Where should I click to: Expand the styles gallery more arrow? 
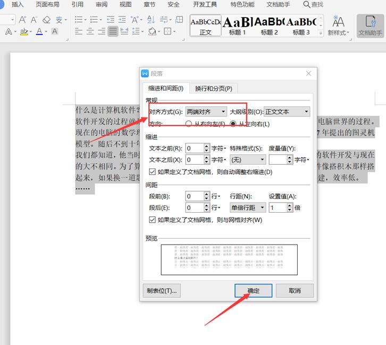click(x=321, y=33)
